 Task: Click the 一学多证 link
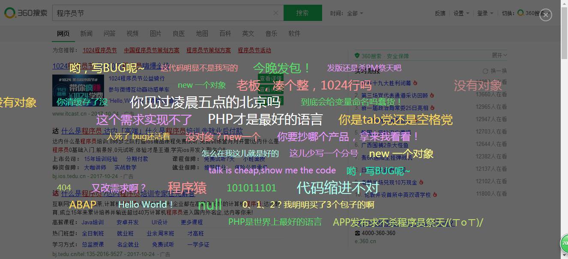point(198,244)
